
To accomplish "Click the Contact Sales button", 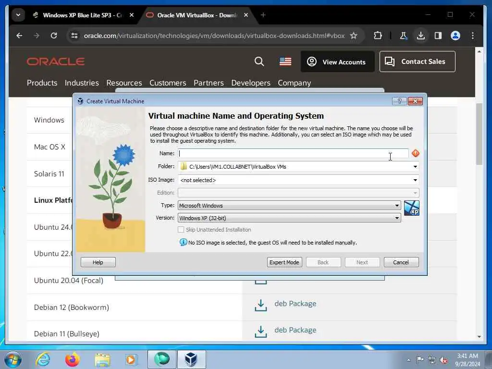I will [x=418, y=61].
